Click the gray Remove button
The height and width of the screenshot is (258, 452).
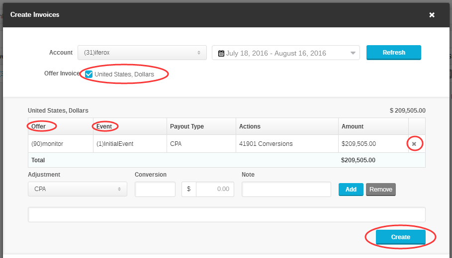coord(381,189)
